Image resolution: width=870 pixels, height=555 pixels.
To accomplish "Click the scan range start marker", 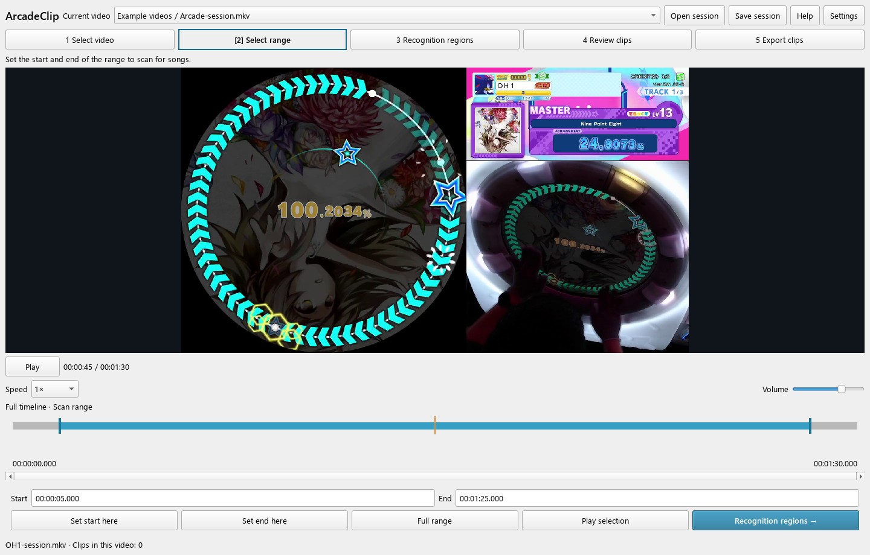I will 60,426.
